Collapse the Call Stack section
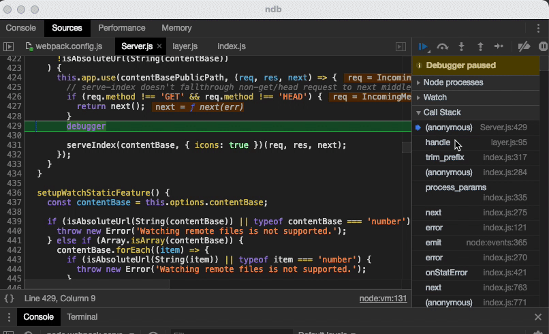The width and height of the screenshot is (549, 334). [442, 112]
